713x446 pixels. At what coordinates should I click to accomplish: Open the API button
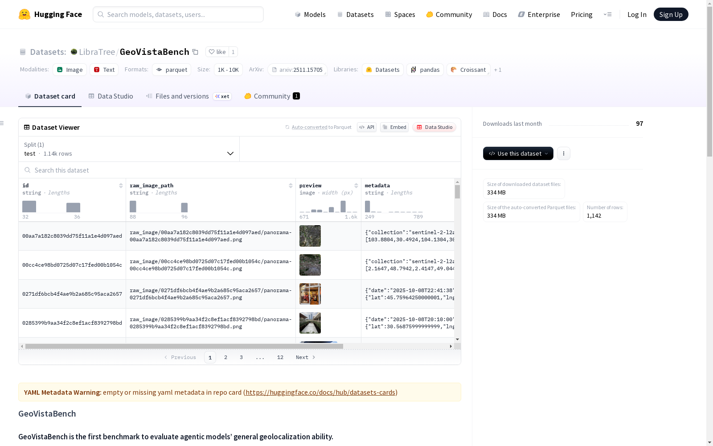coord(367,127)
